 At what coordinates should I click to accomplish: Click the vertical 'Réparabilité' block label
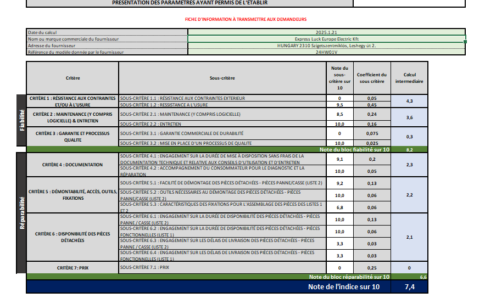(22, 213)
